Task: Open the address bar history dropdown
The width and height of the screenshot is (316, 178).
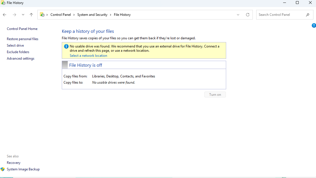Action: pos(238,14)
